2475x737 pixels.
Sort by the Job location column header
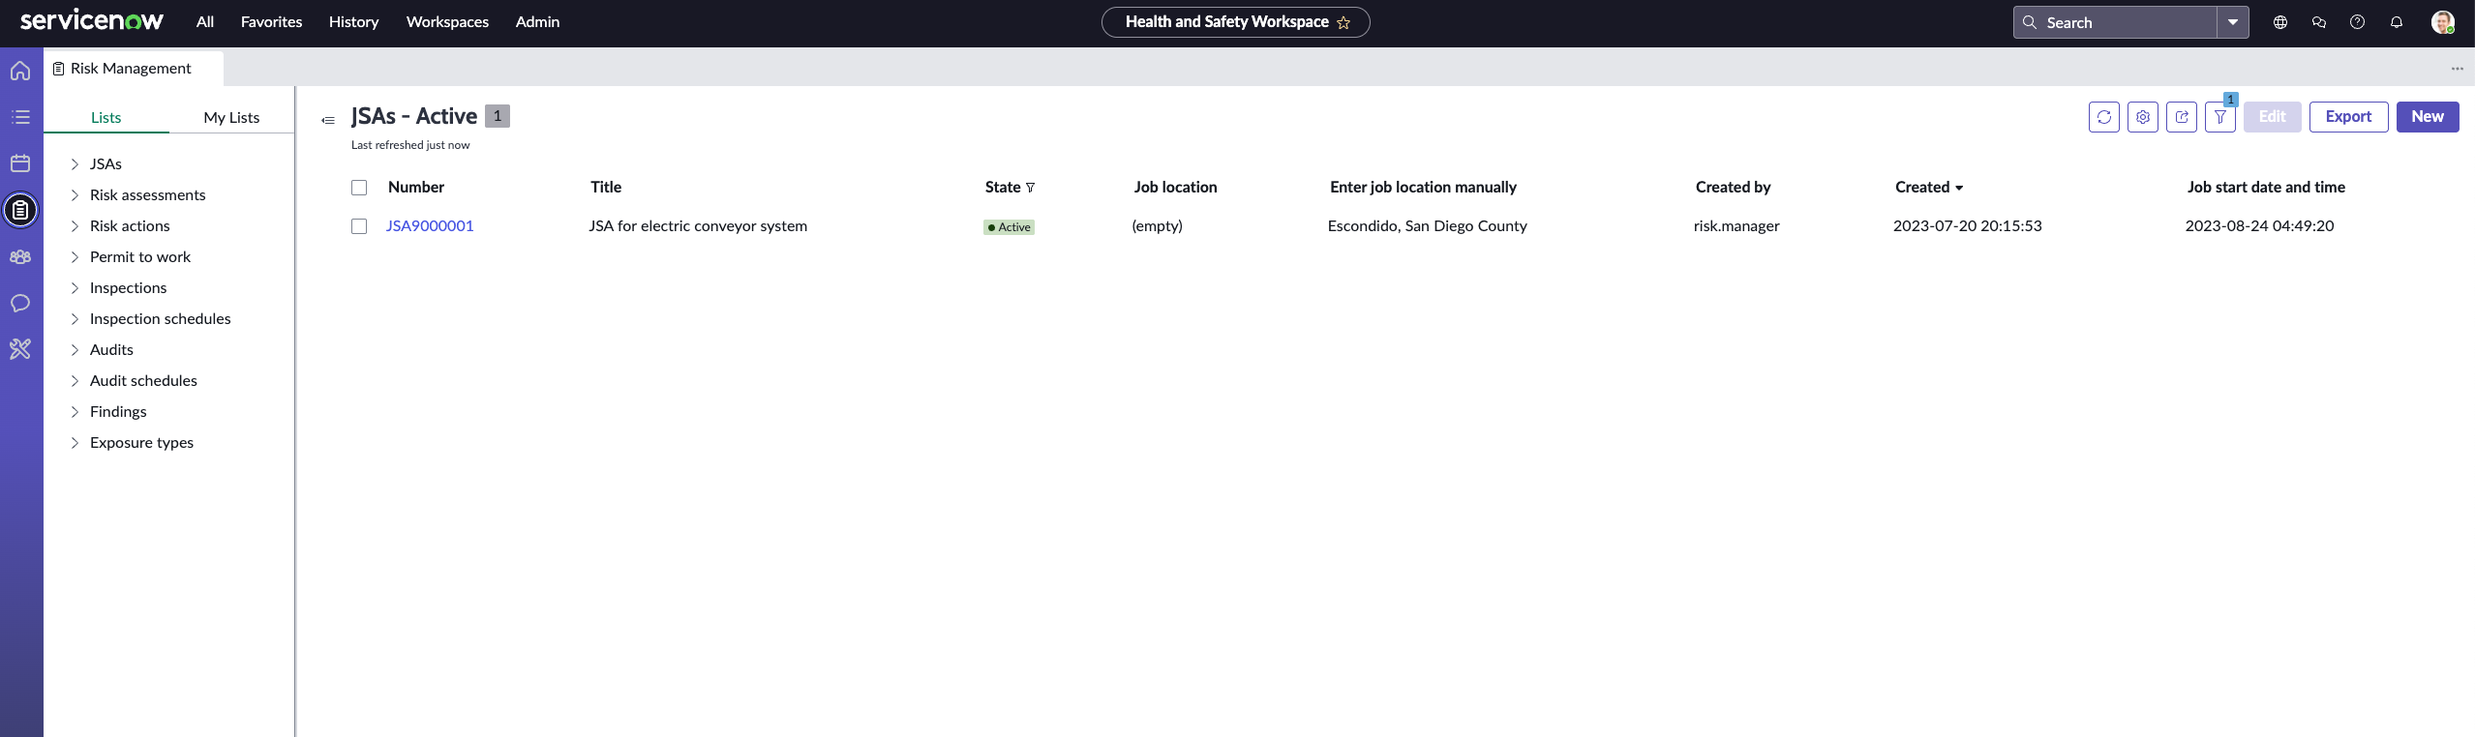point(1176,188)
